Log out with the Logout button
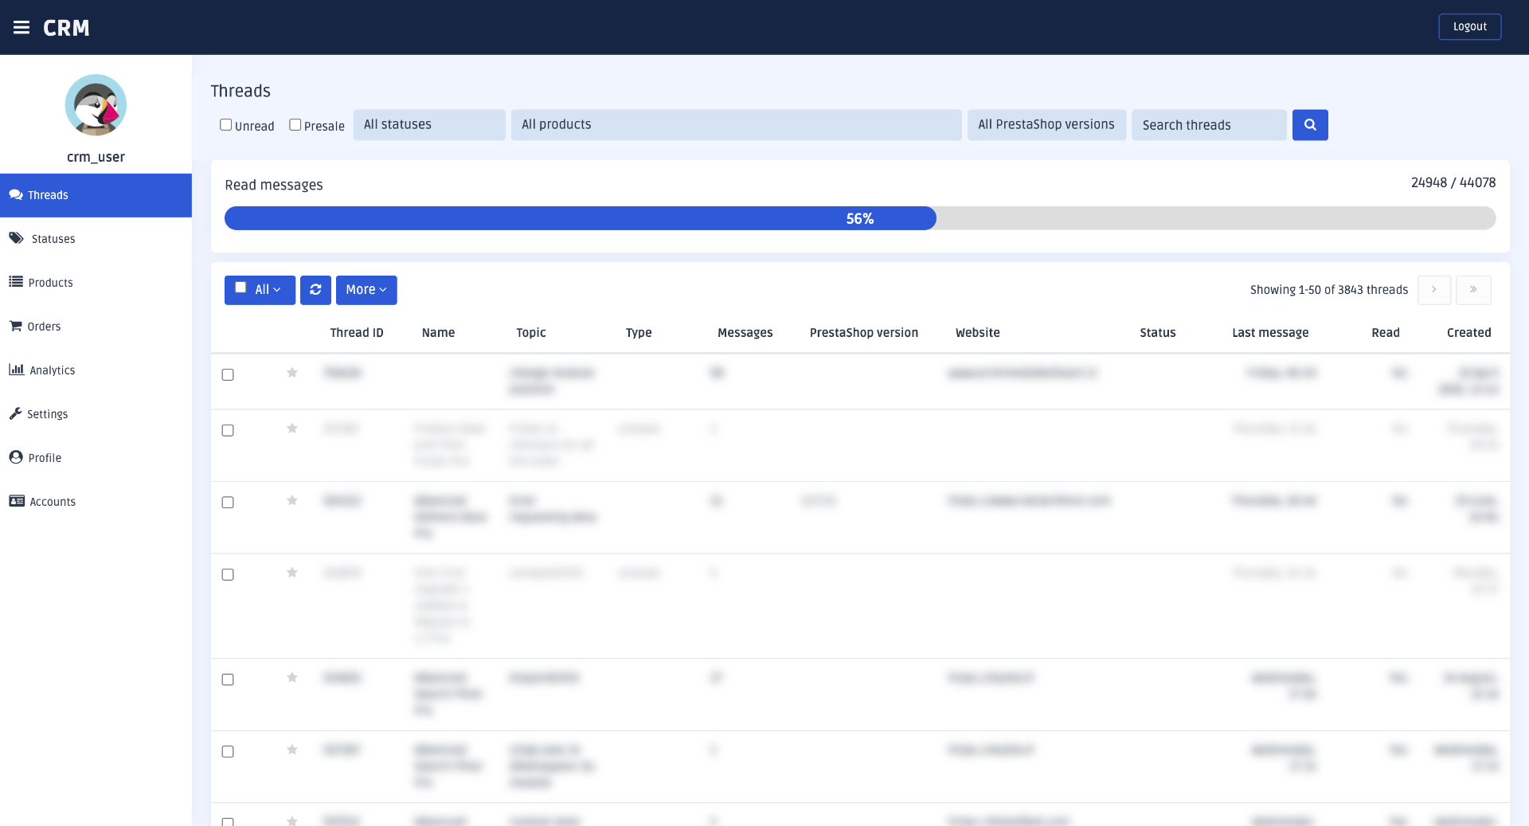This screenshot has height=826, width=1529. [1469, 26]
